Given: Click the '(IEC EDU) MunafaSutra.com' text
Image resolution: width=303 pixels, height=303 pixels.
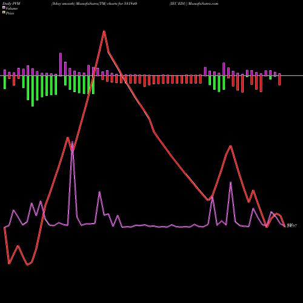Looking at the screenshot, I should coord(194,4).
